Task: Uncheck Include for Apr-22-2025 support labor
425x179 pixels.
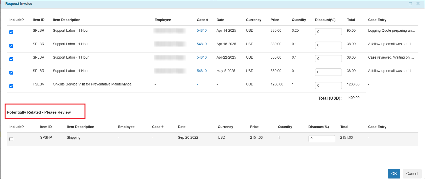Action: (x=11, y=59)
